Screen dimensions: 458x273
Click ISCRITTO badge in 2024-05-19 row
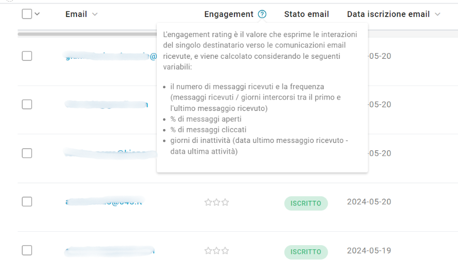pyautogui.click(x=306, y=252)
